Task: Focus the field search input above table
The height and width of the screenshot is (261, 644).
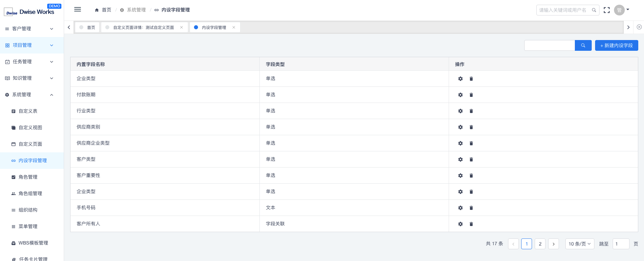Action: 550,45
